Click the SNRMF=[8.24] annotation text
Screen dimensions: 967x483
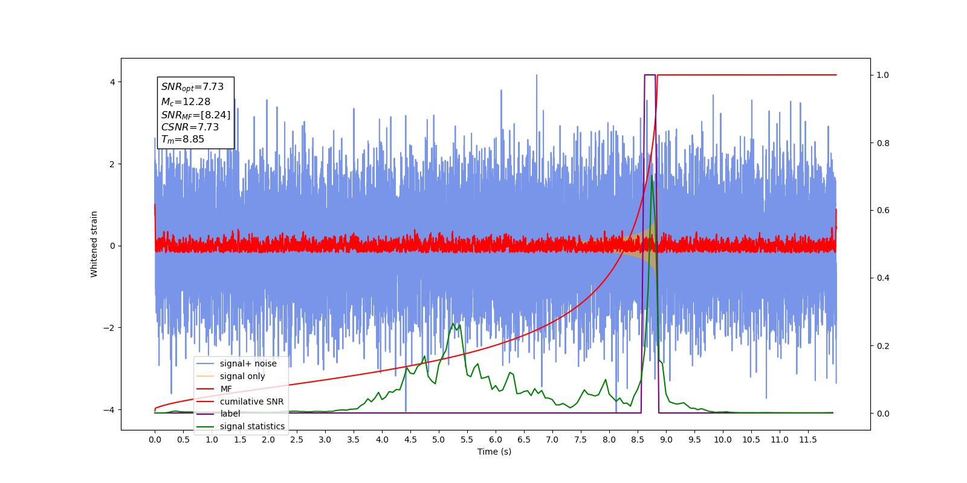tap(195, 115)
